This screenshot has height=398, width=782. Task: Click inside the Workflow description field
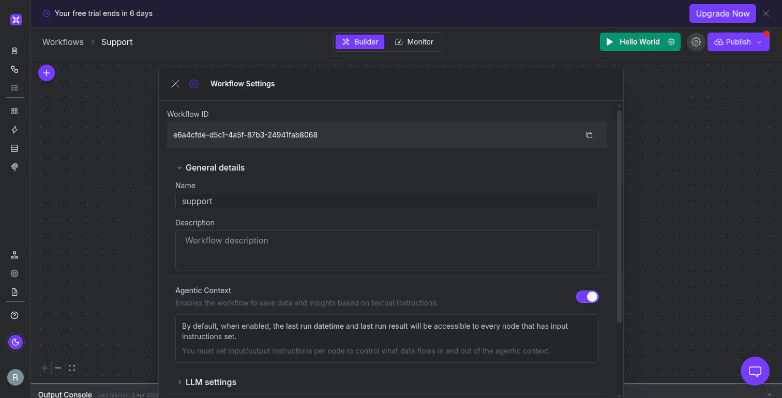[x=387, y=250]
